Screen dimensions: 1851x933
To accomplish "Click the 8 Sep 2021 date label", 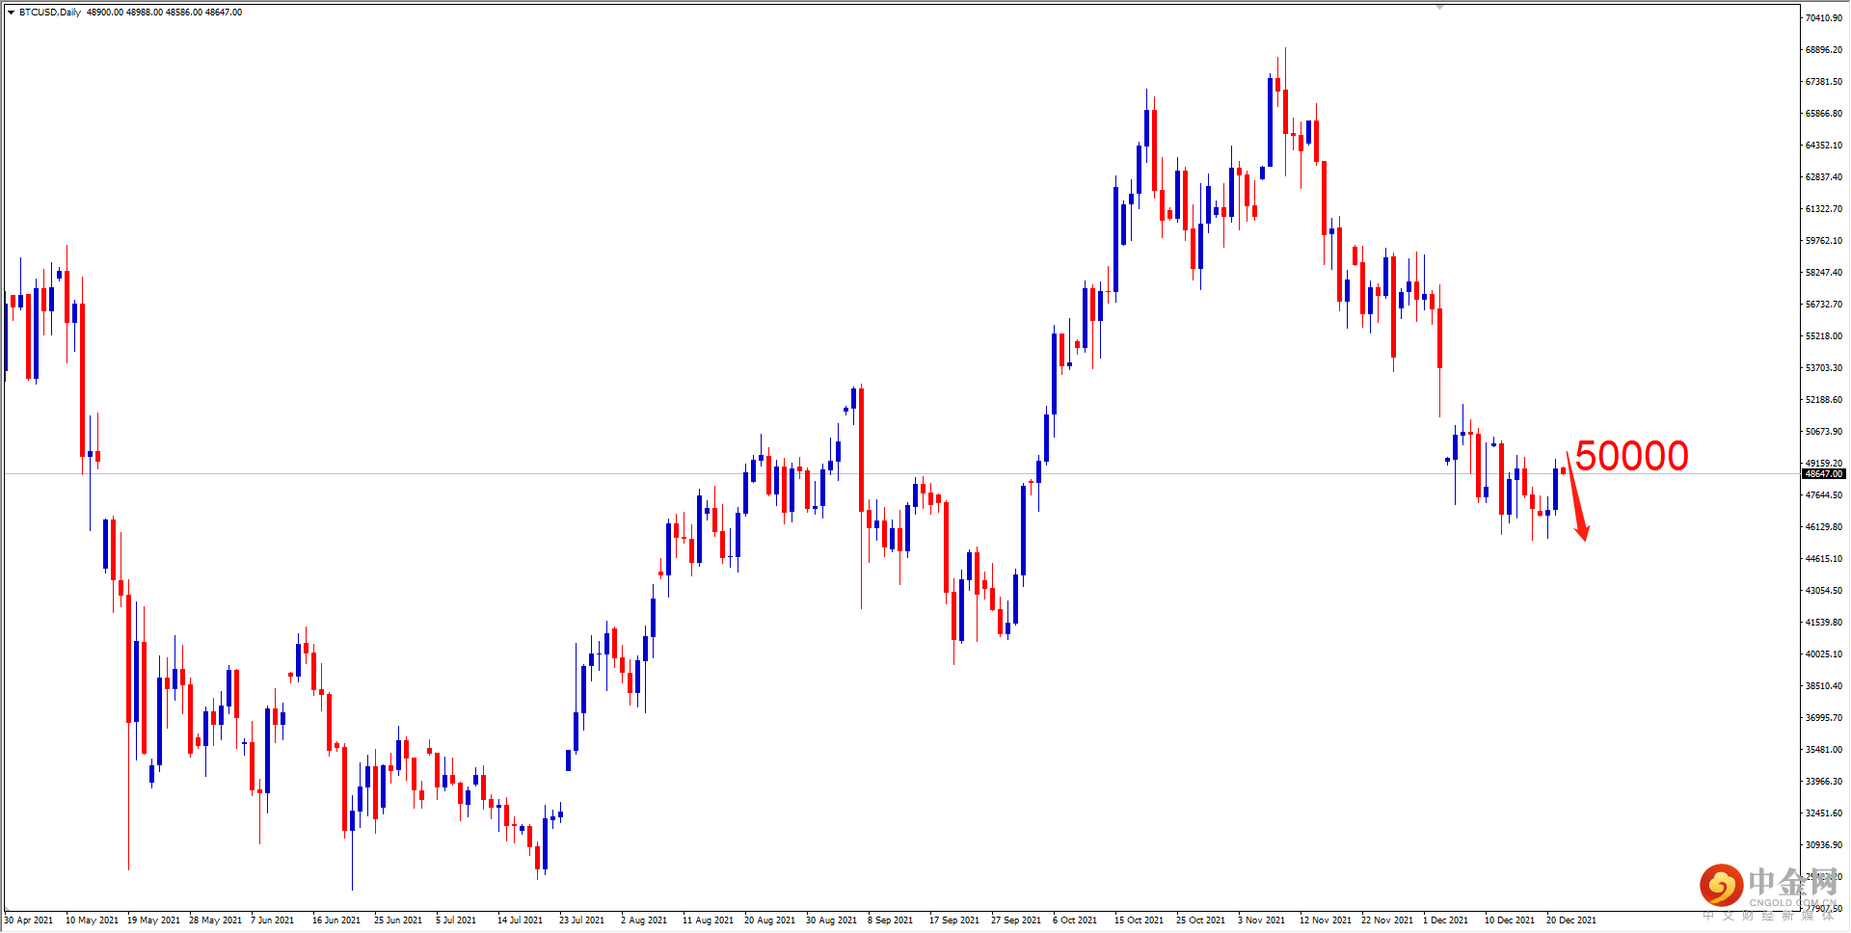I will click(890, 920).
